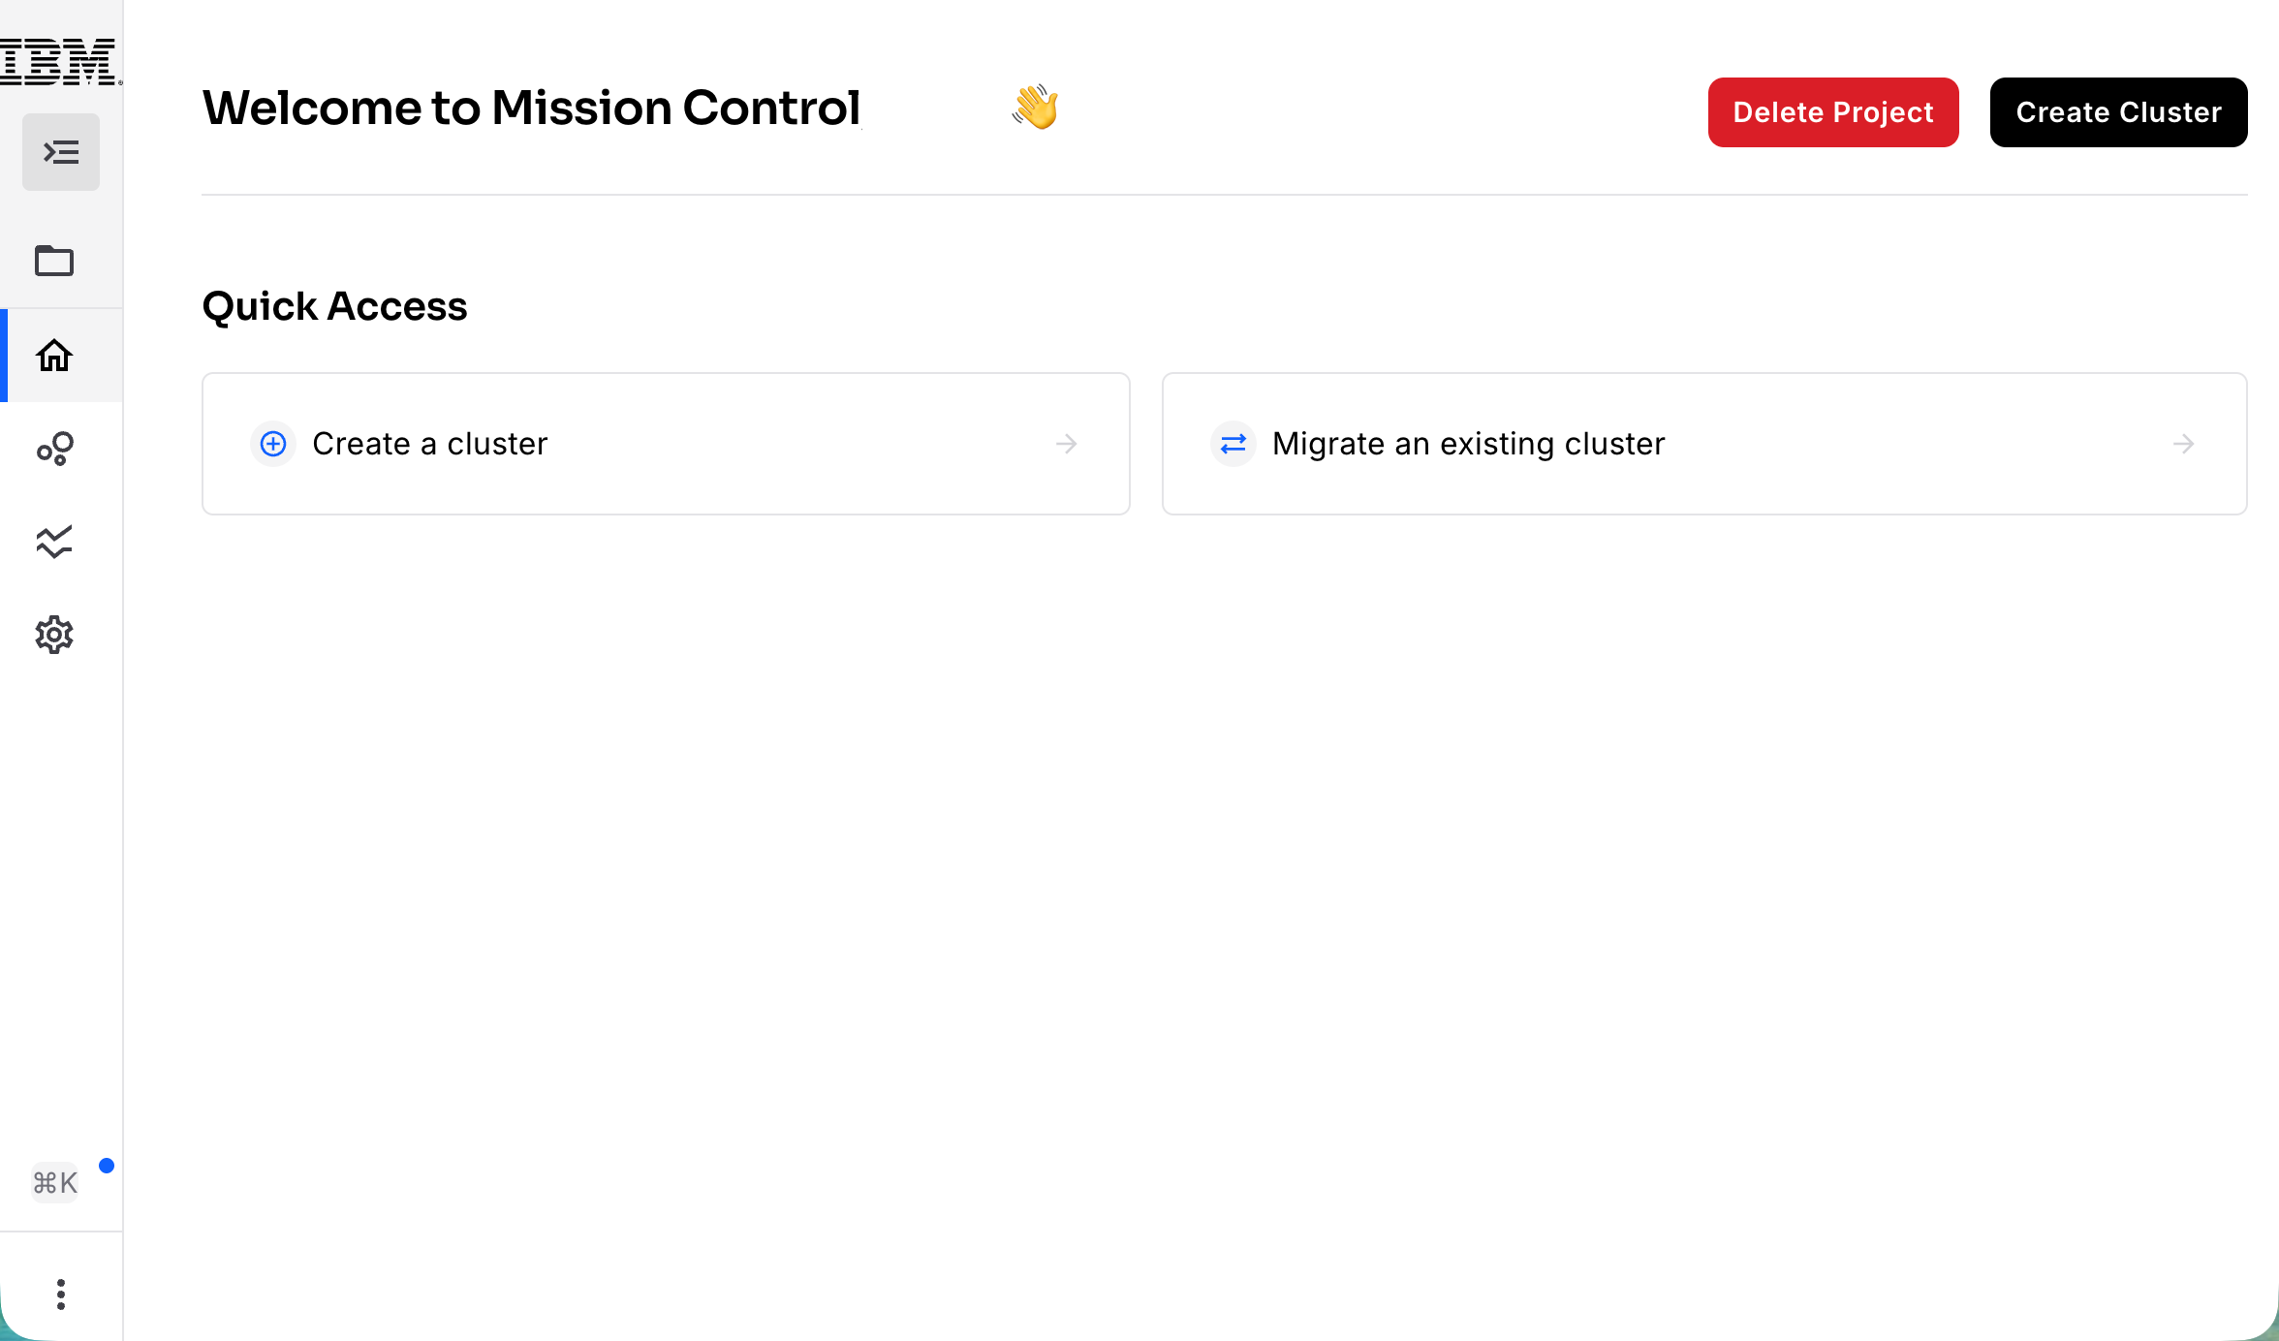Open the Settings gear icon
Viewport: 2279px width, 1341px height.
(54, 635)
